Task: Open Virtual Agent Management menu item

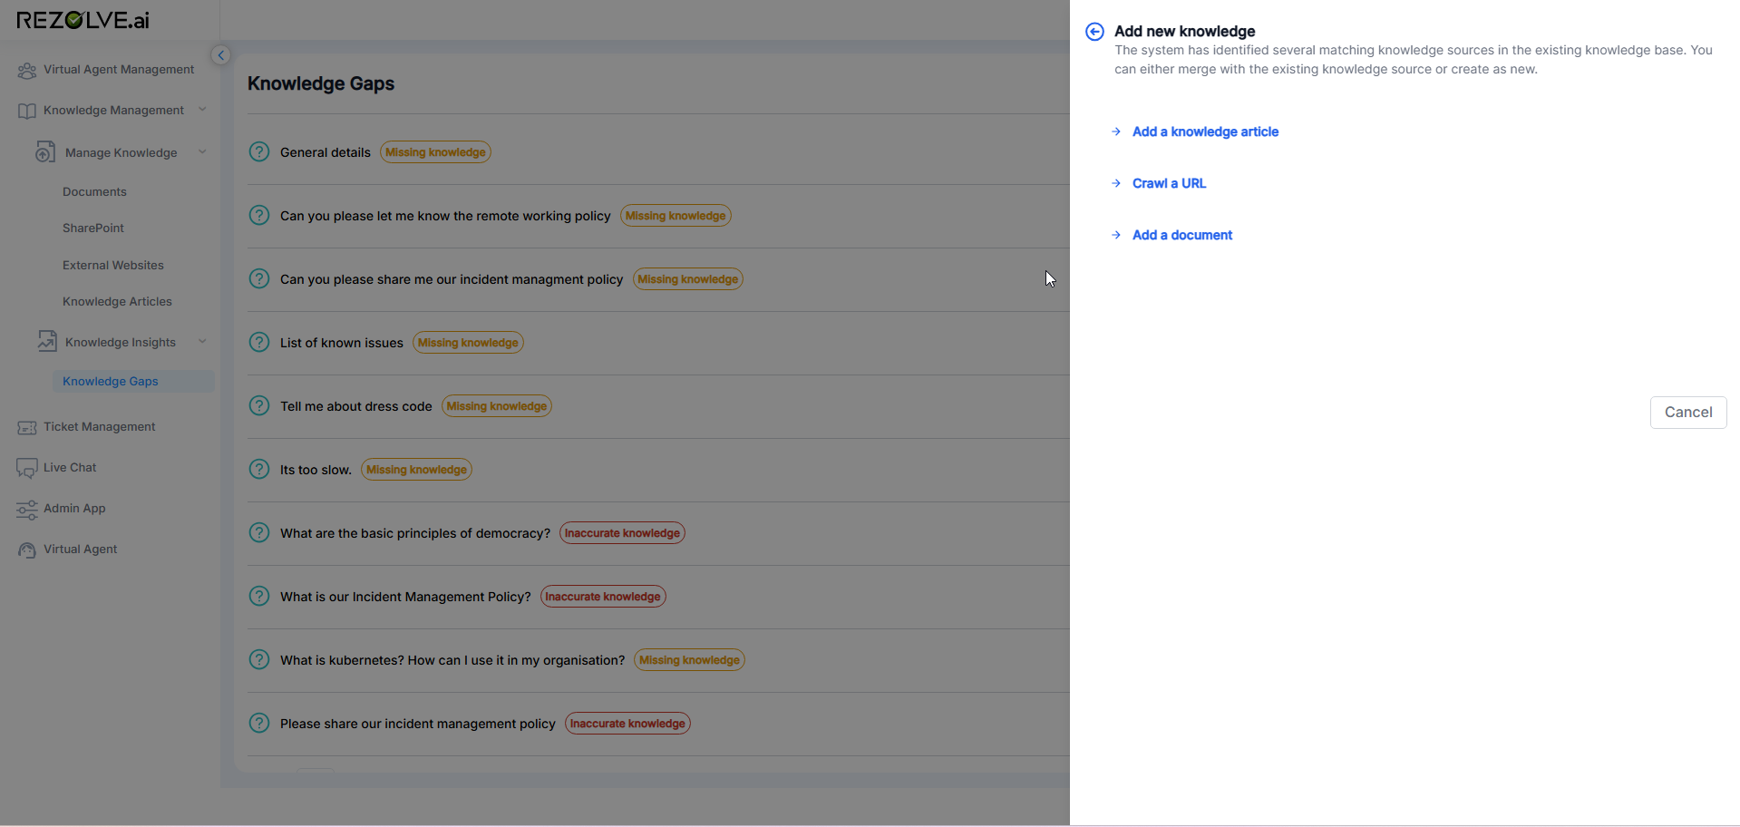Action: point(119,70)
